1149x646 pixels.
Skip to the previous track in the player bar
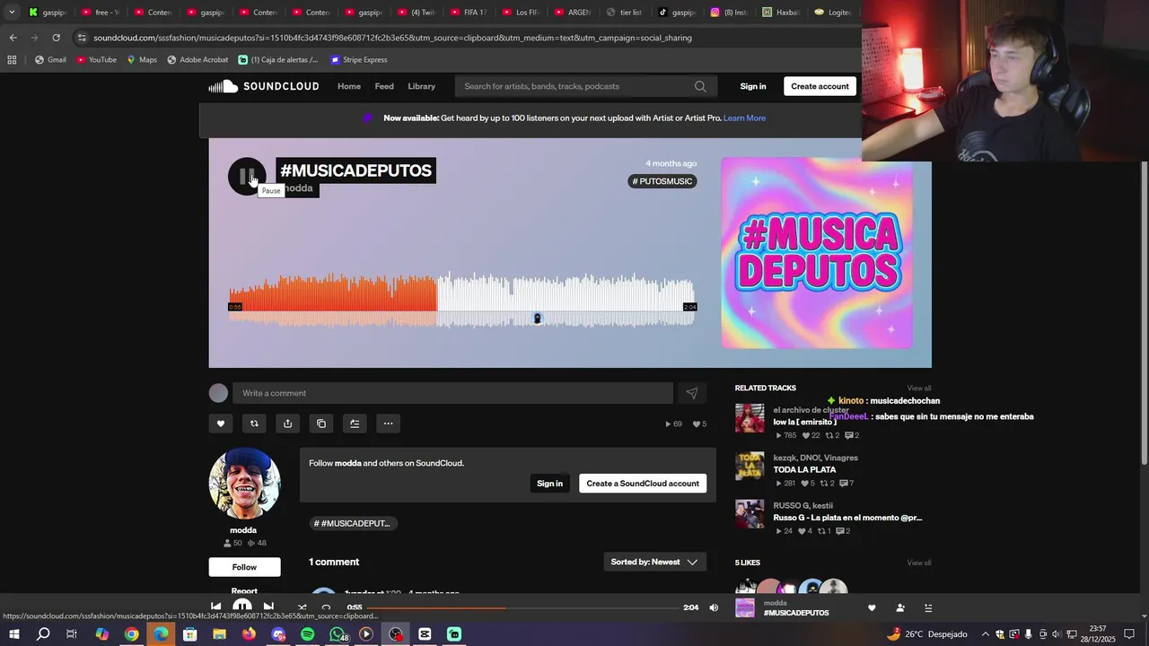pyautogui.click(x=215, y=607)
